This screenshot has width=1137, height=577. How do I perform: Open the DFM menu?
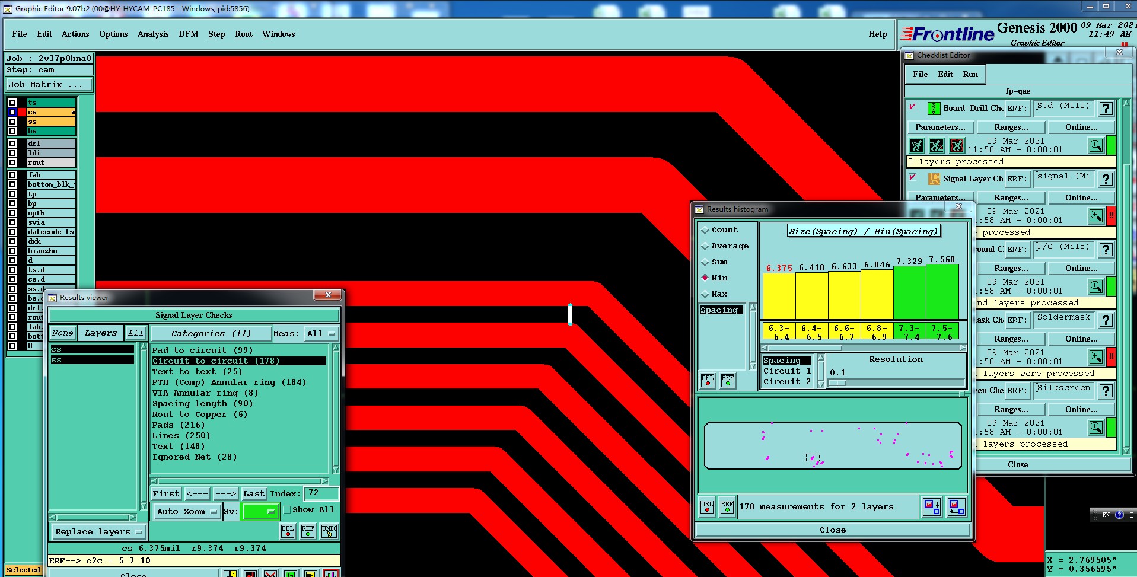tap(189, 34)
